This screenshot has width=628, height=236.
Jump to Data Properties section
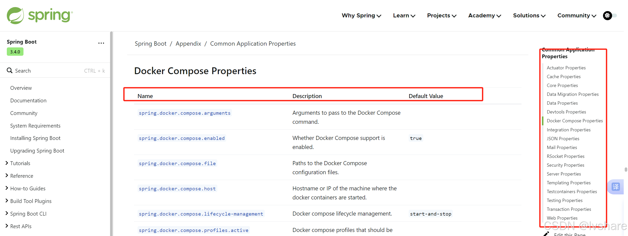562,103
